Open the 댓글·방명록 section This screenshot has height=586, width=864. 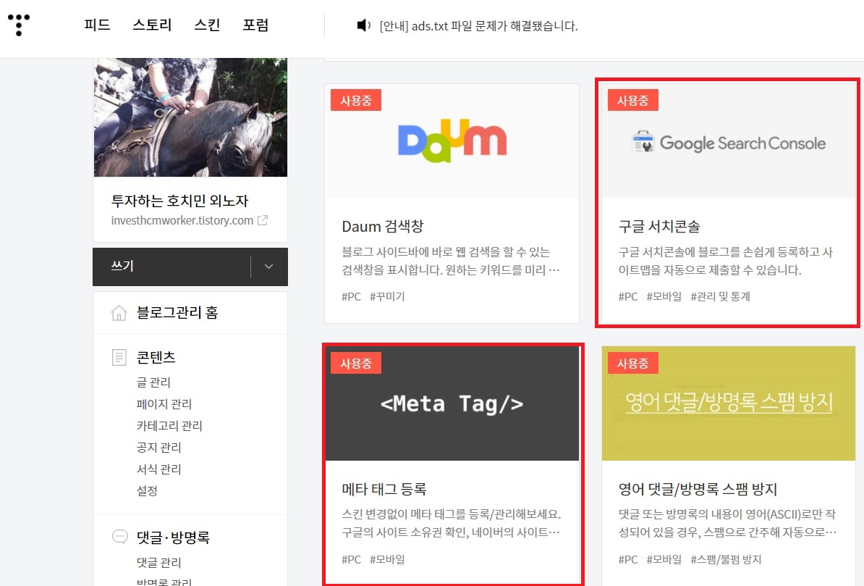point(173,537)
